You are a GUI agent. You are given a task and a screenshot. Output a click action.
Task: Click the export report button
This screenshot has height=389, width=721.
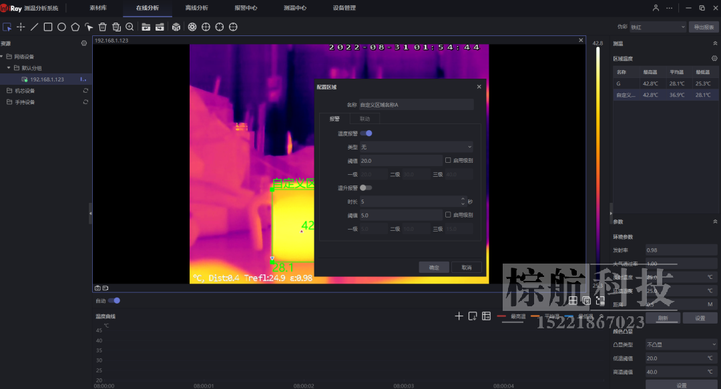click(x=704, y=27)
